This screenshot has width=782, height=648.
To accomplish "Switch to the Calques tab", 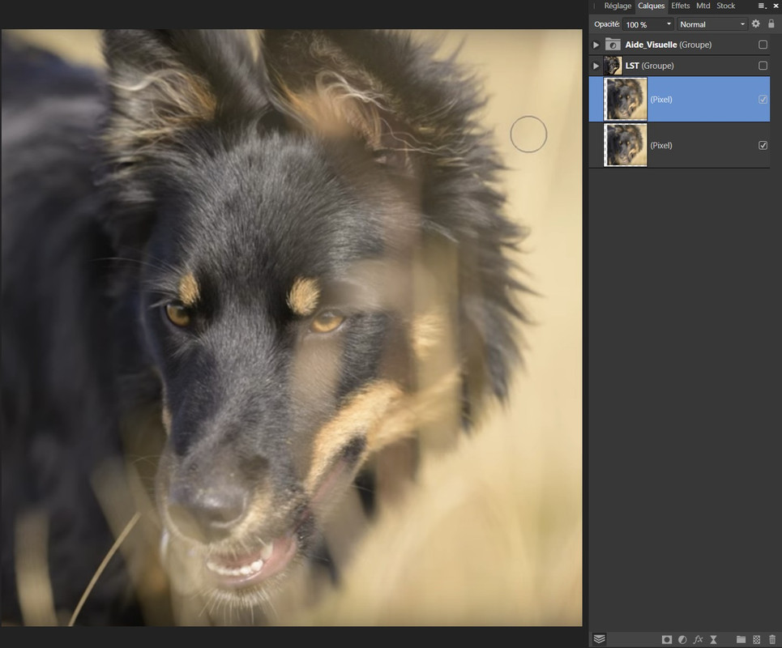I will click(651, 6).
